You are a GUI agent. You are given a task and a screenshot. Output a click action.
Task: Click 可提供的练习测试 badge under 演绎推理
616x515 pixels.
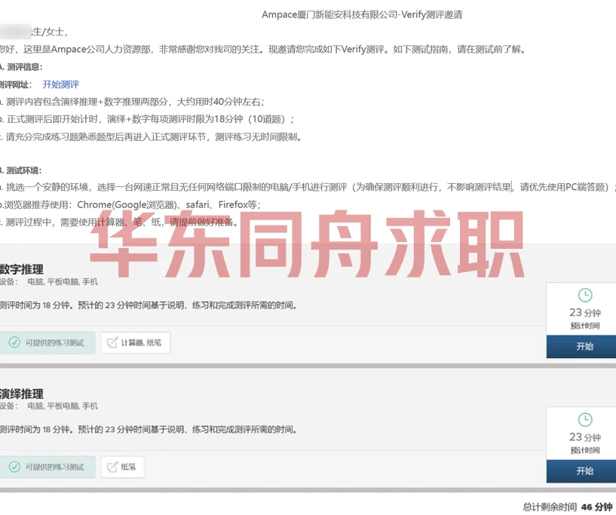[48, 467]
